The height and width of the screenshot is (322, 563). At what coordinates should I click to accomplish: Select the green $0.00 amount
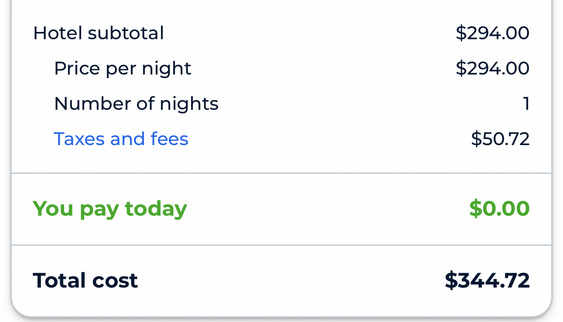[x=499, y=208]
